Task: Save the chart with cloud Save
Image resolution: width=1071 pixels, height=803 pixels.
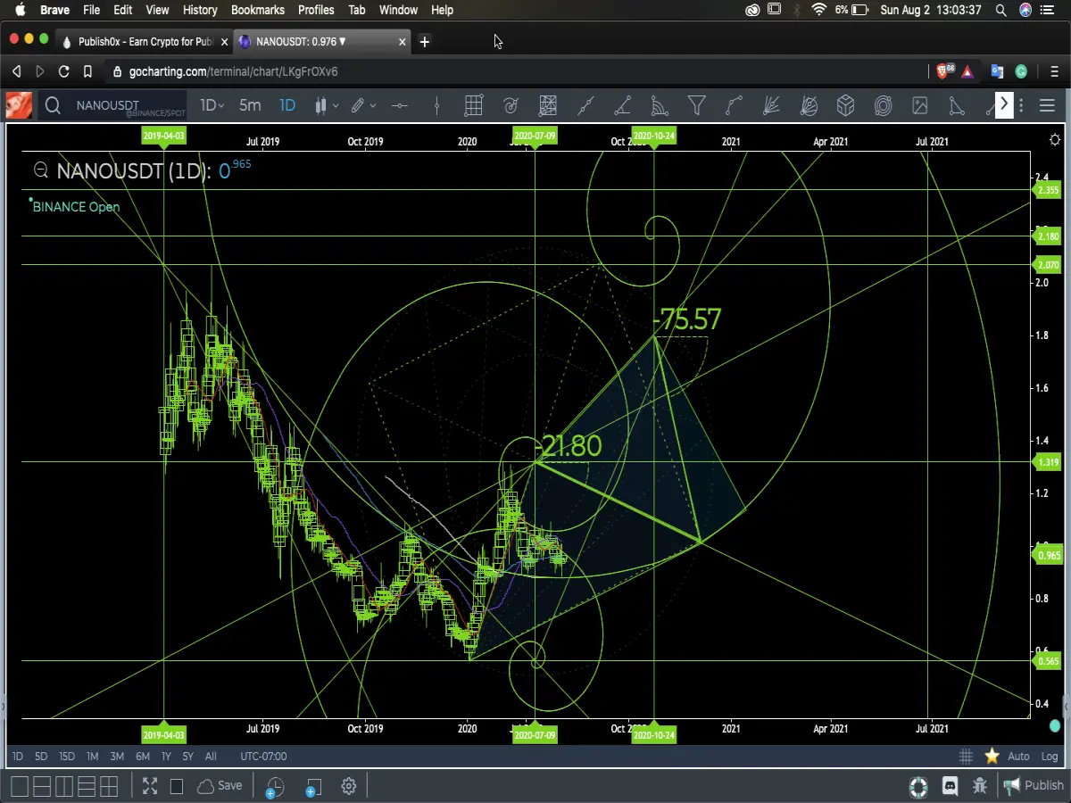Action: 220,786
